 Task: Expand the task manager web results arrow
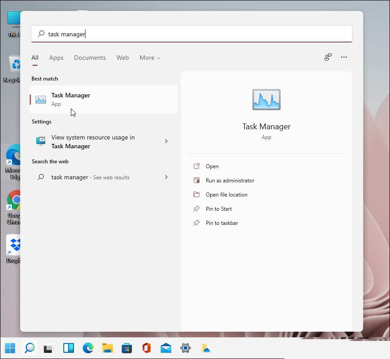coord(166,177)
